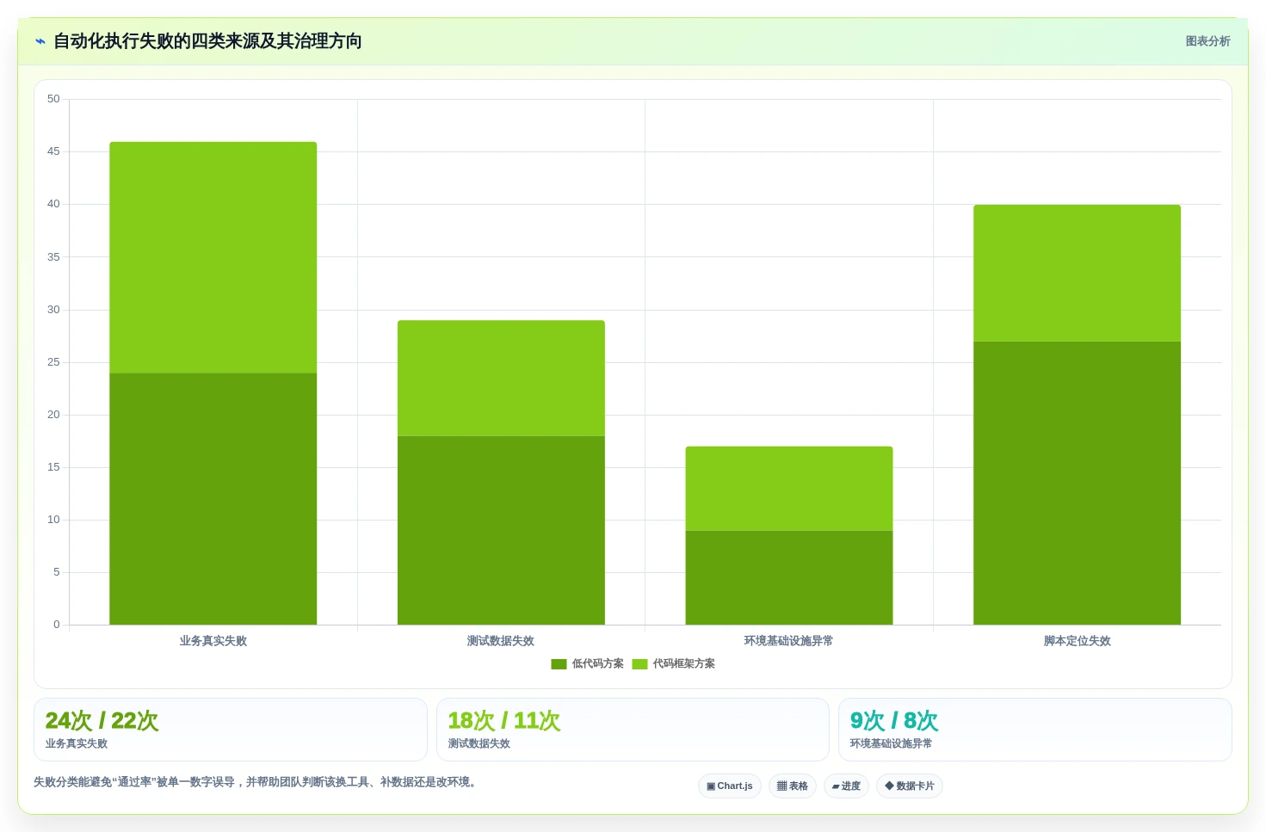Open the 9次 / 8次 data card
The height and width of the screenshot is (832, 1266).
point(1035,730)
